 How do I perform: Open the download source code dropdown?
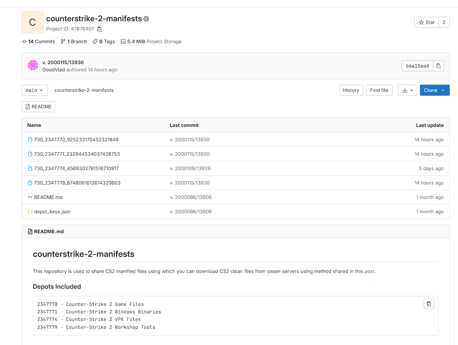[407, 90]
